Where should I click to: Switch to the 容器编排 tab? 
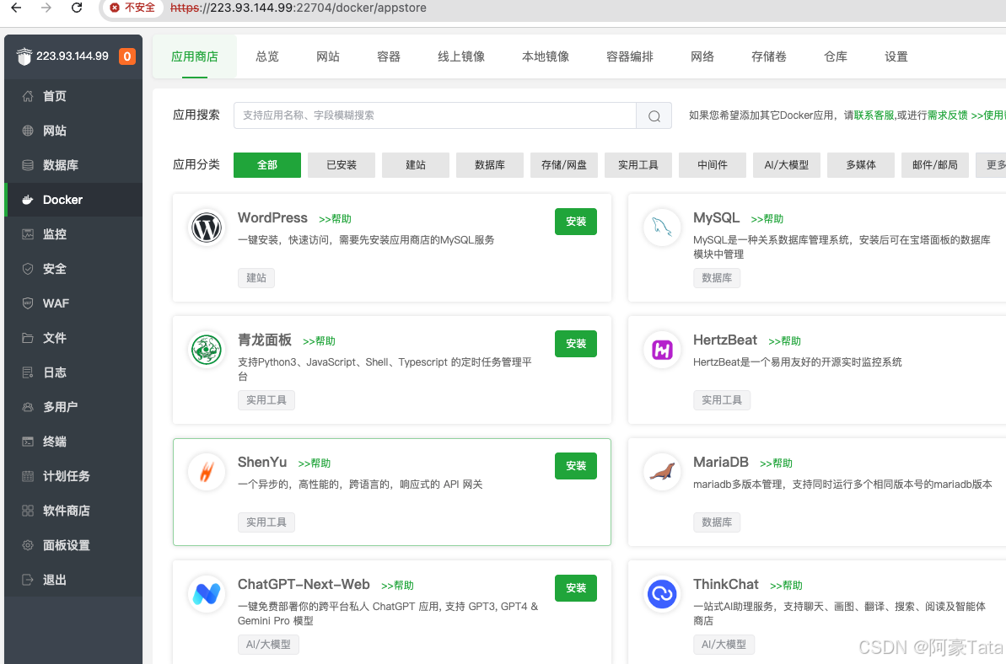pyautogui.click(x=629, y=57)
